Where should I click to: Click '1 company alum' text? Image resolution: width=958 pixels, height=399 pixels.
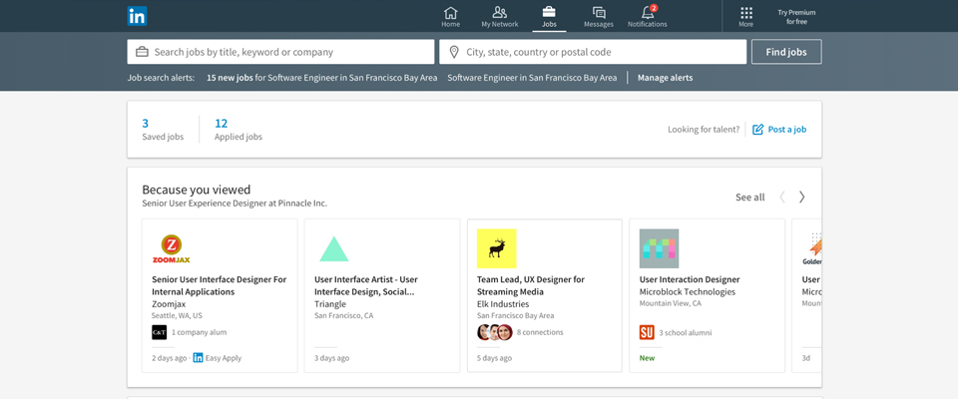200,332
